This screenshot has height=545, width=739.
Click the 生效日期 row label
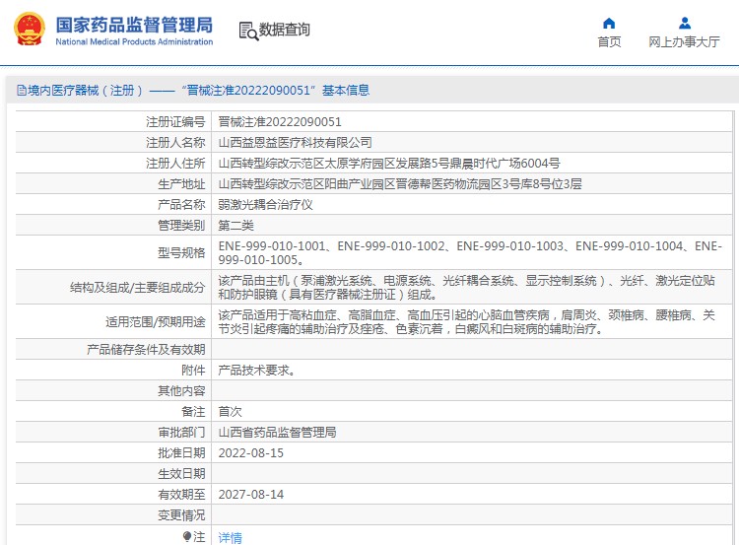[181, 474]
